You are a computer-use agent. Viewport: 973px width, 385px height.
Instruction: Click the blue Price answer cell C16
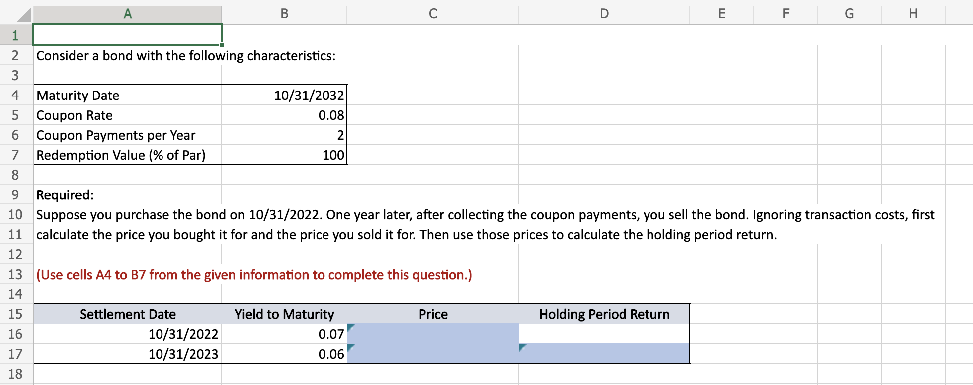433,334
